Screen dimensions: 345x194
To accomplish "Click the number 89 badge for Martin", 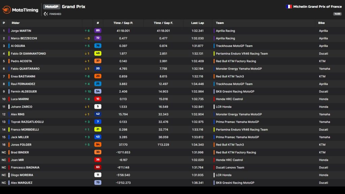I will 98,31.
